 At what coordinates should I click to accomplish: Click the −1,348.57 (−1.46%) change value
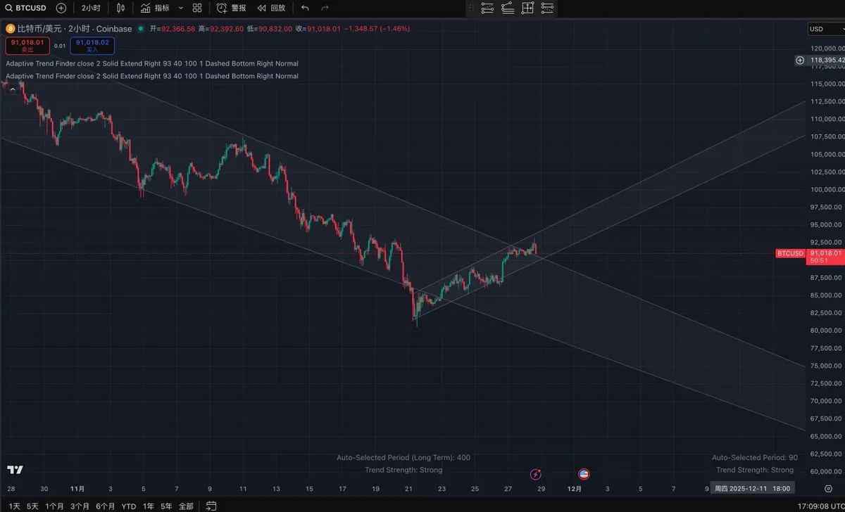[x=377, y=29]
